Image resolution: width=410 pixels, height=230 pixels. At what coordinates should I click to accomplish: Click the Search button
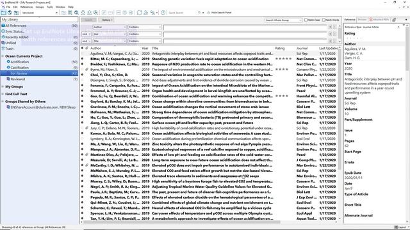point(88,20)
